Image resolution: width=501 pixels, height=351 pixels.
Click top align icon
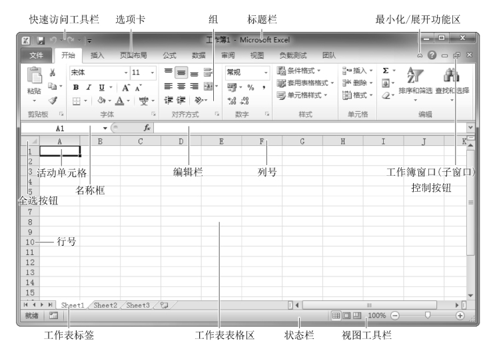[169, 71]
